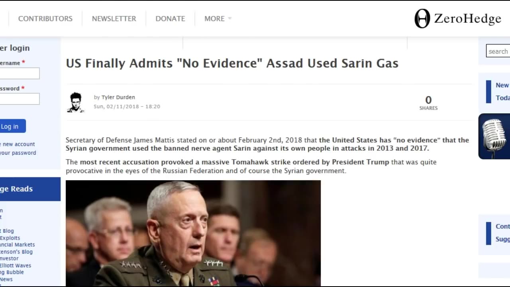
Task: Open the Tyler Durden author link
Action: point(118,97)
